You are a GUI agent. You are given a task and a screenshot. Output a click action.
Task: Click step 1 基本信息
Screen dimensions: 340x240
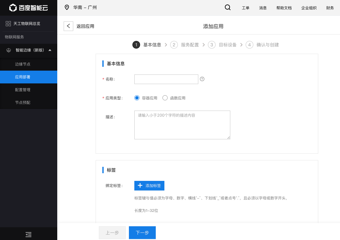point(147,45)
